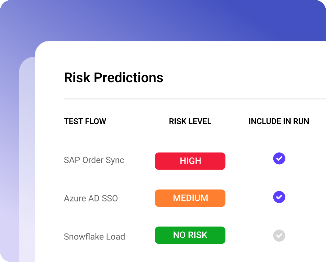Open the SAP Order Sync test flow

pos(94,160)
